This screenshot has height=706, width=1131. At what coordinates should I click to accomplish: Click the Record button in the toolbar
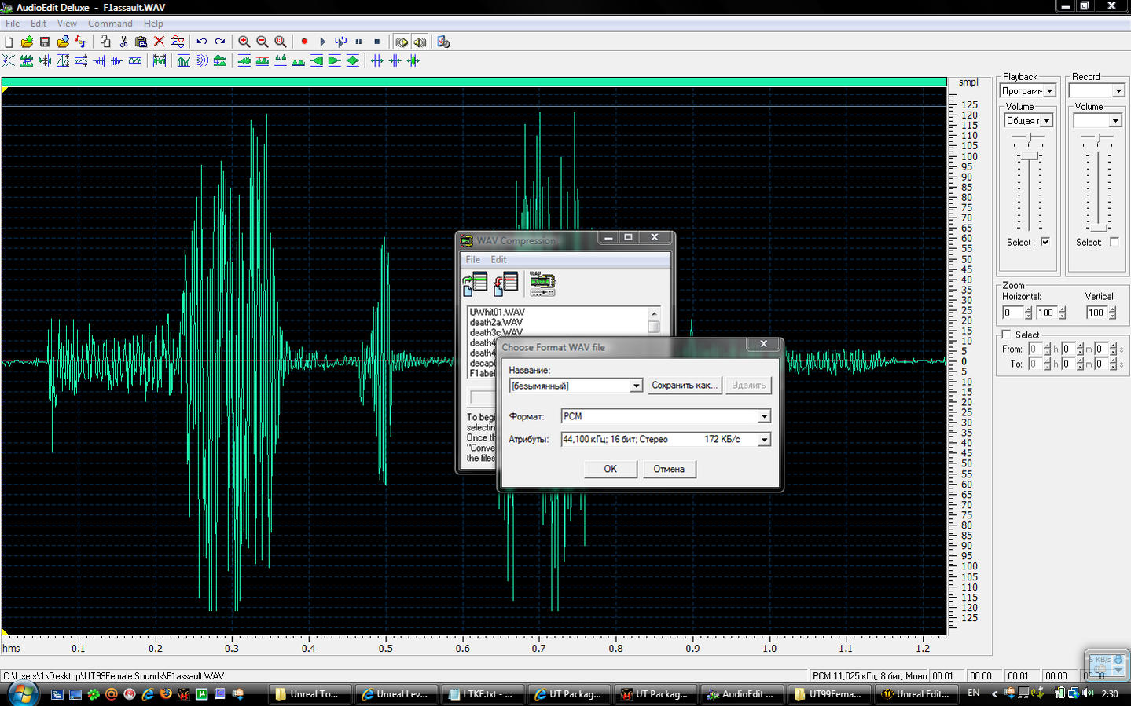pos(304,42)
